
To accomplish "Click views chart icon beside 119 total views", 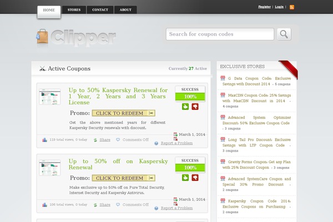I will (x=44, y=140).
